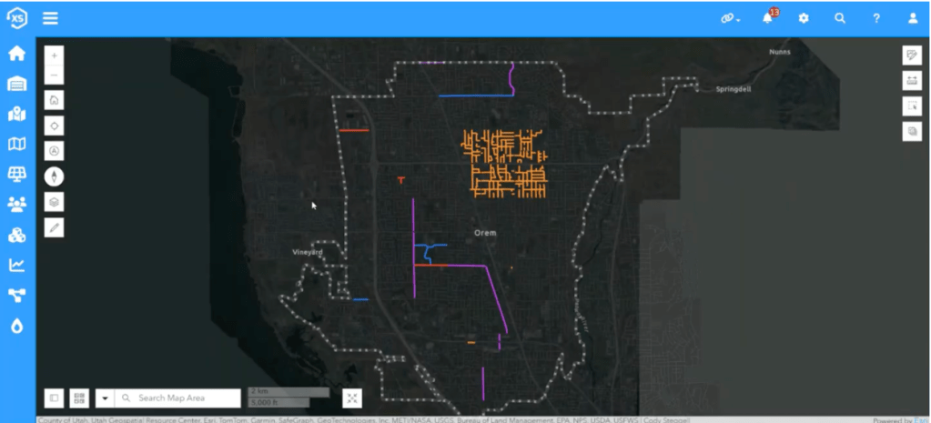Open the map layers list
The width and height of the screenshot is (931, 423).
point(55,202)
